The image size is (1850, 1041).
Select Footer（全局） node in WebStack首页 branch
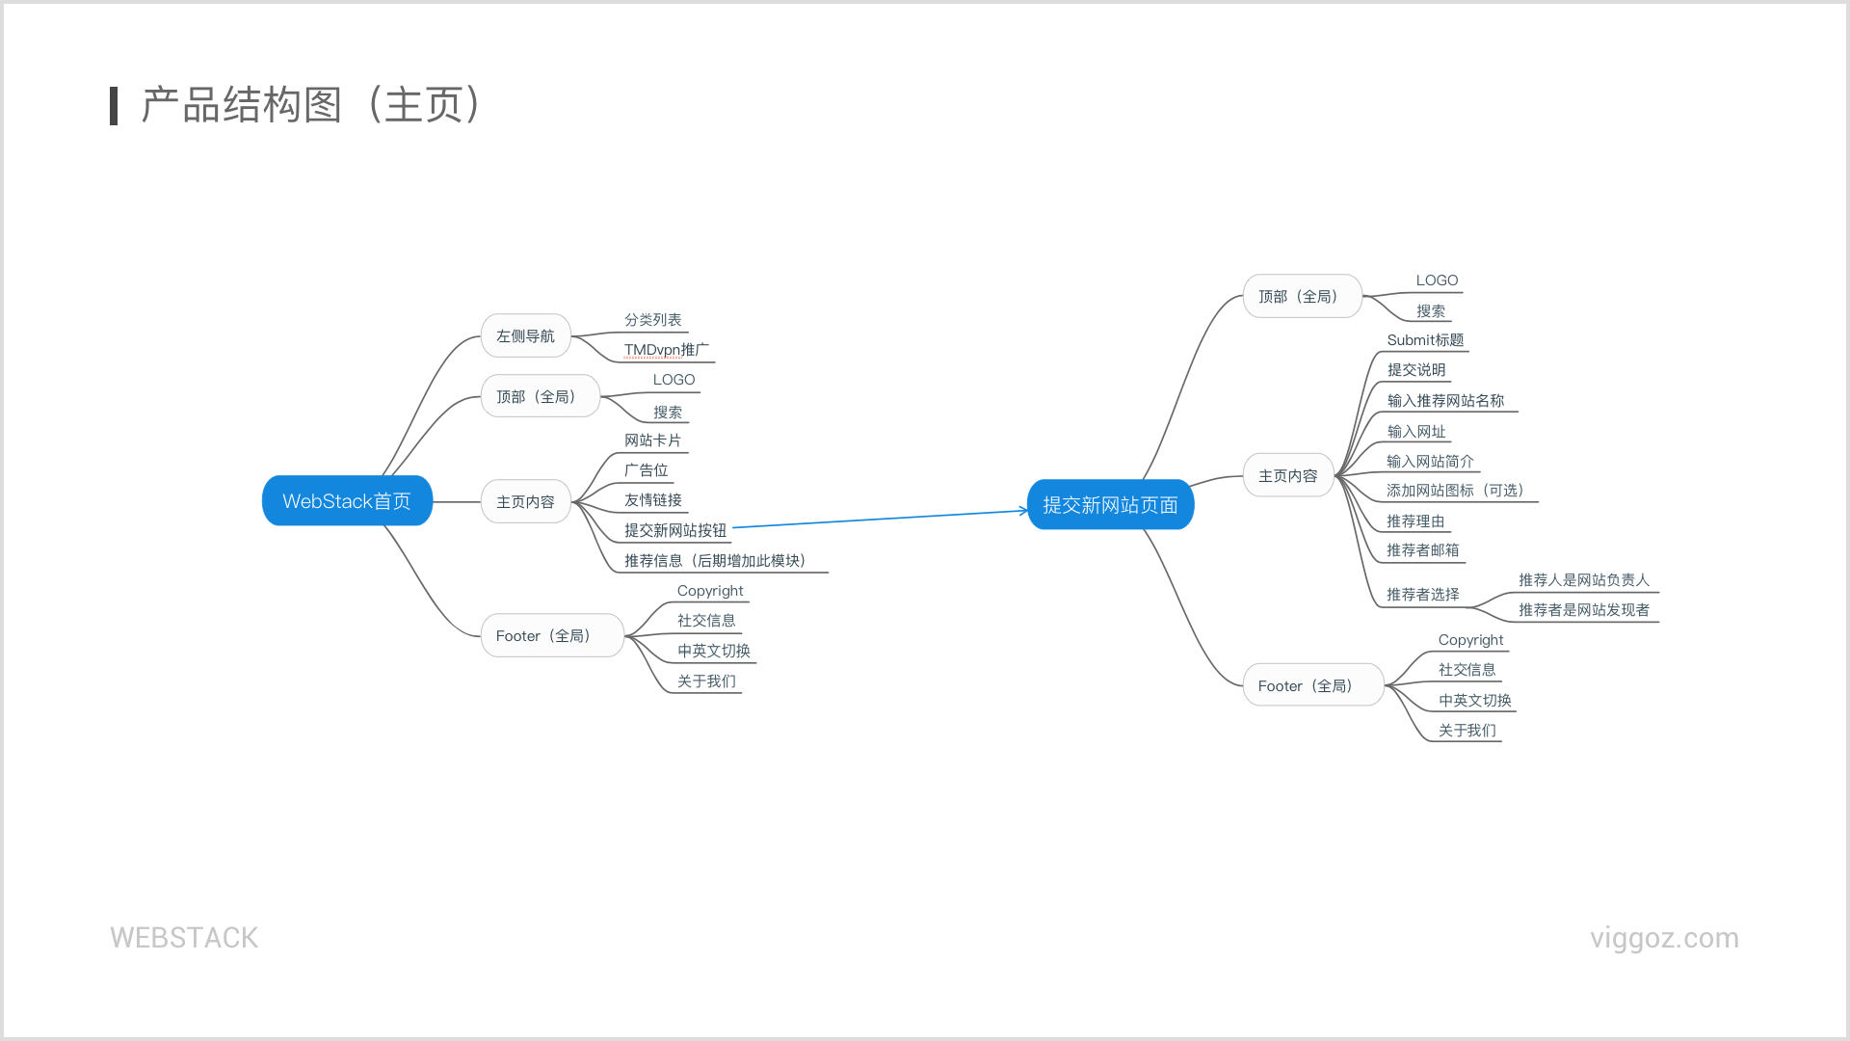coord(552,636)
